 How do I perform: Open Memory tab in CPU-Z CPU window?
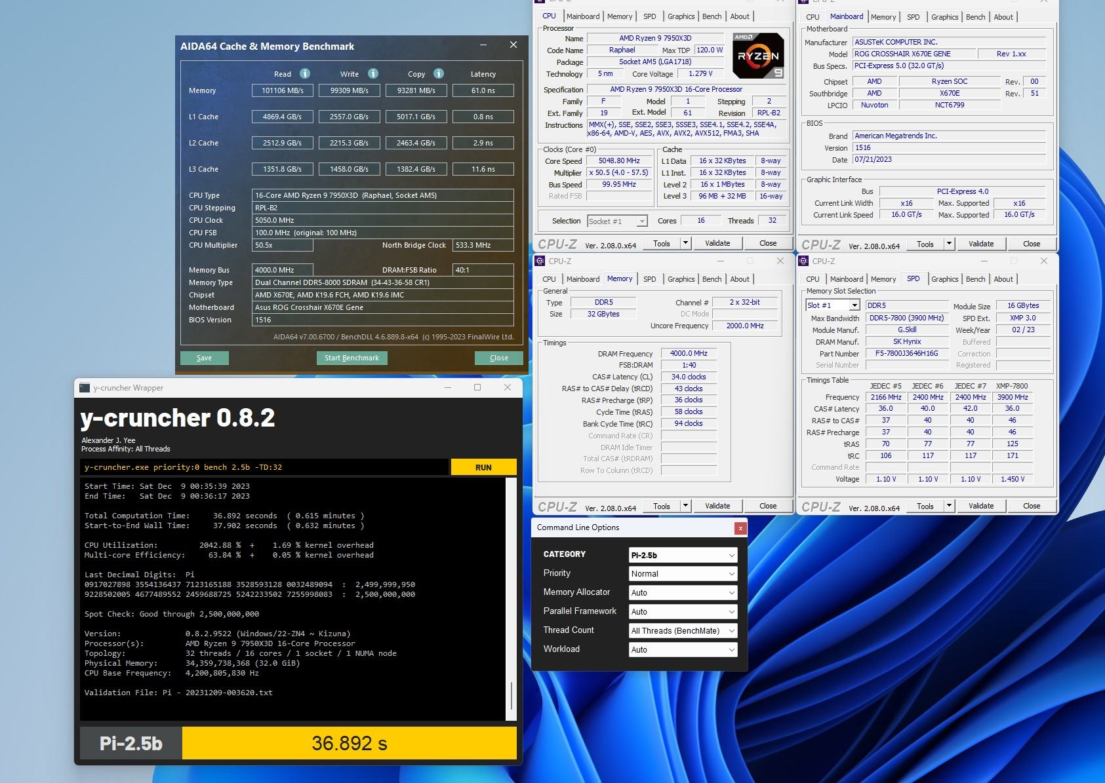(x=620, y=16)
